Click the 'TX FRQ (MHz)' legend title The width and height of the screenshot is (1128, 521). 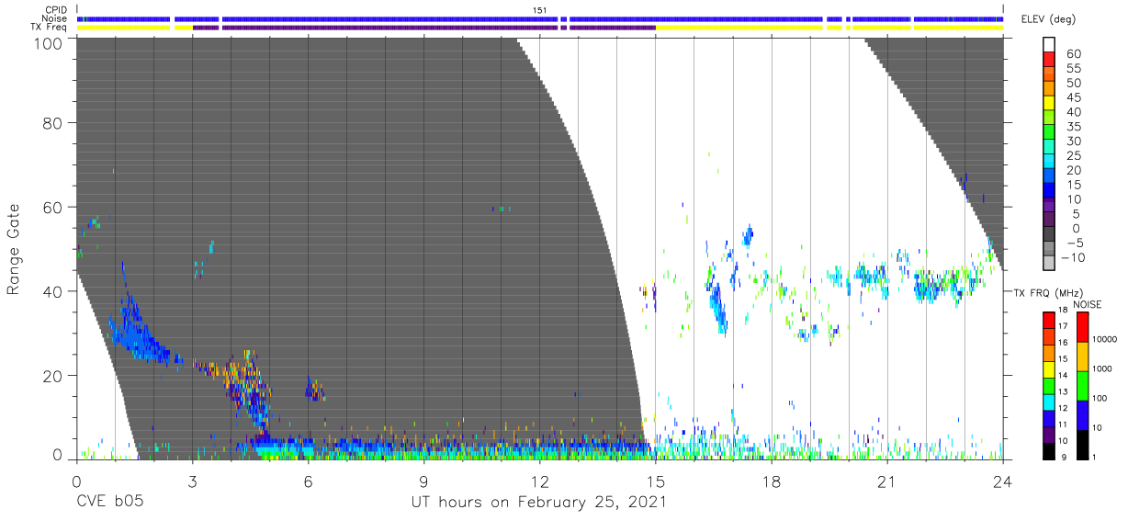[1046, 292]
